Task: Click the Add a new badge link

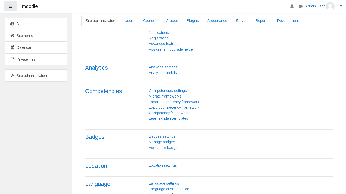Action: tap(163, 148)
